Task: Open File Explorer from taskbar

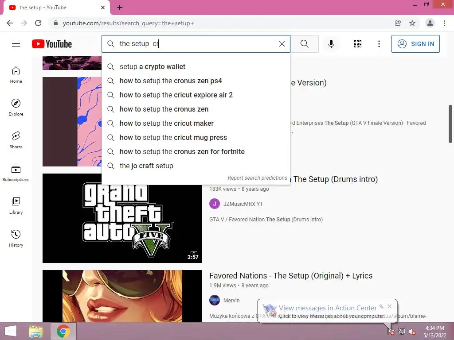Action: point(36,331)
